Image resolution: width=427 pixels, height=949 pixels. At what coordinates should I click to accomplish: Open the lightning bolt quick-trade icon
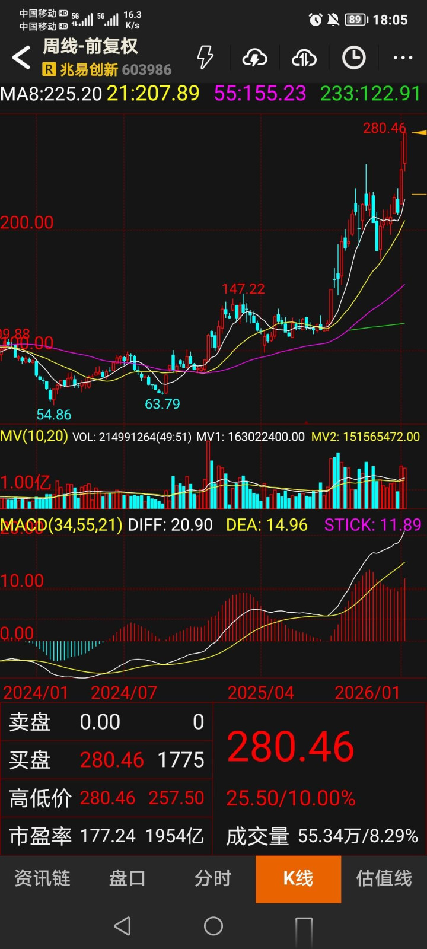[x=205, y=58]
